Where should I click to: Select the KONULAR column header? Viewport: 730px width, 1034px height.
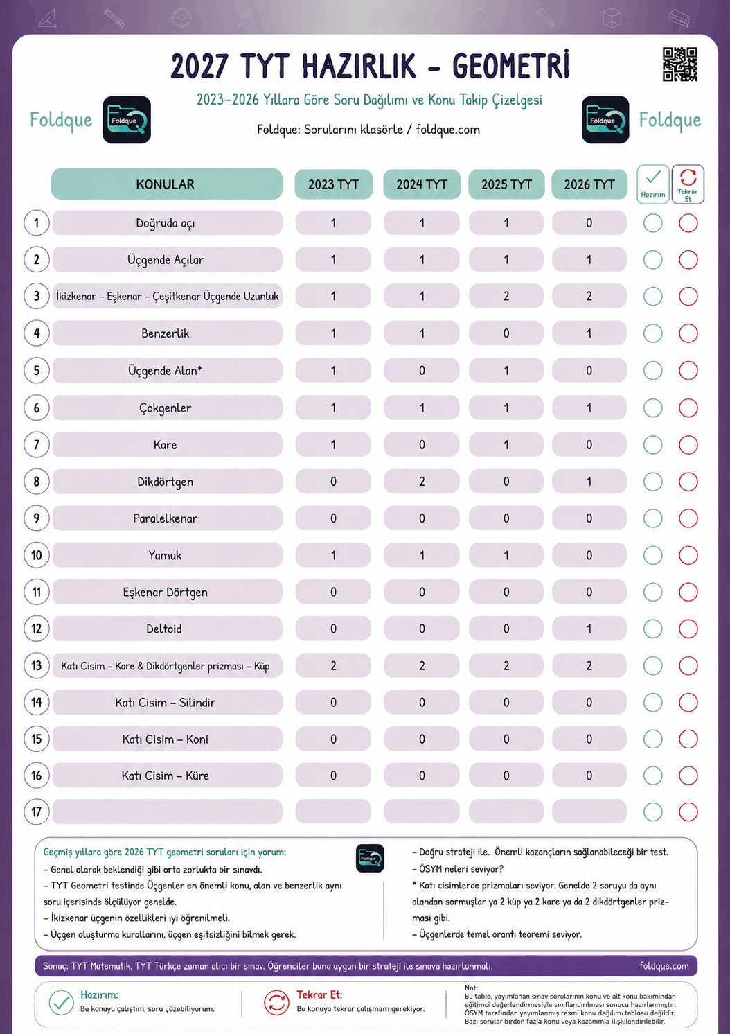[167, 184]
